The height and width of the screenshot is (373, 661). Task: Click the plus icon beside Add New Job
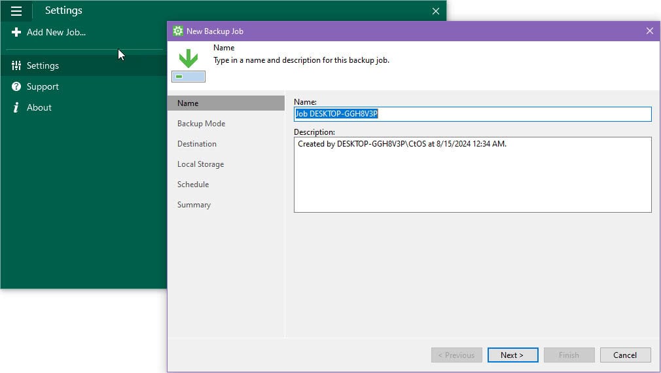[16, 32]
